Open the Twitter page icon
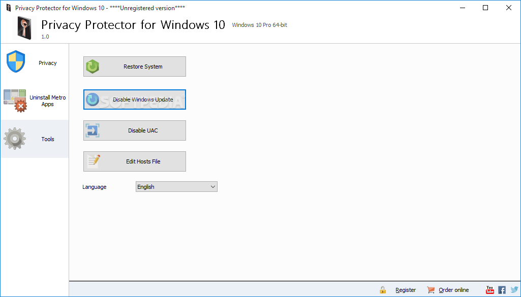 [x=514, y=290]
